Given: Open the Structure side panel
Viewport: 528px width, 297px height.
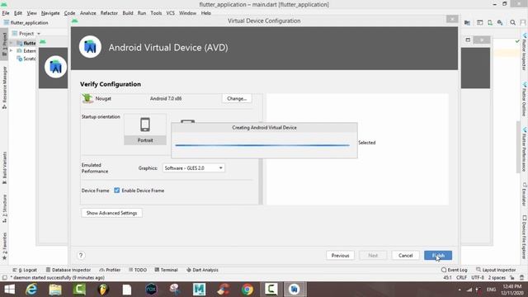Looking at the screenshot, I should tap(4, 209).
